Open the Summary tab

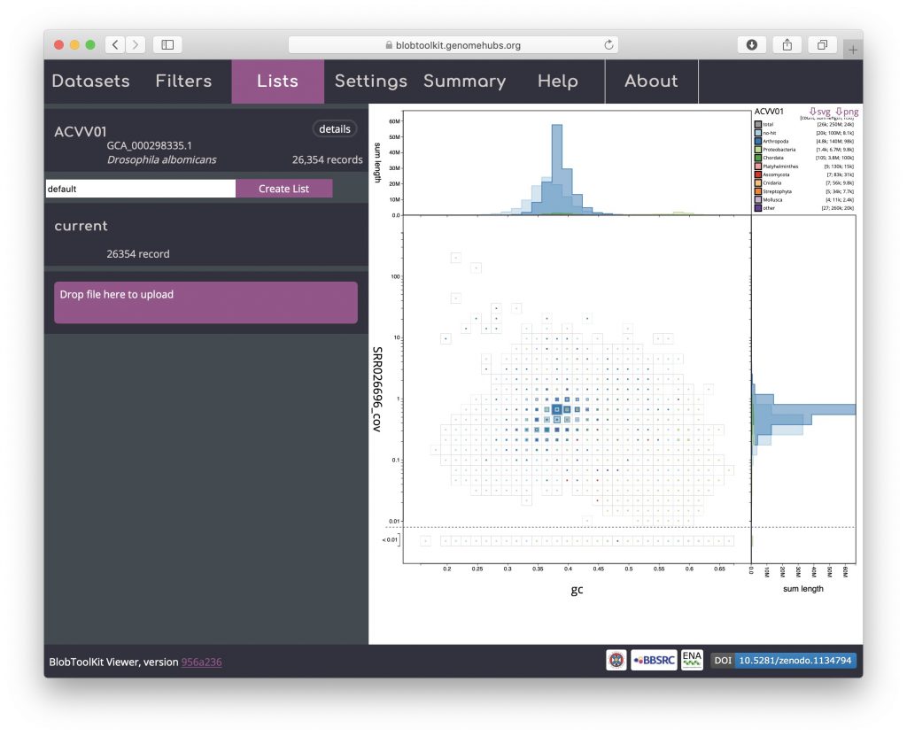(464, 81)
